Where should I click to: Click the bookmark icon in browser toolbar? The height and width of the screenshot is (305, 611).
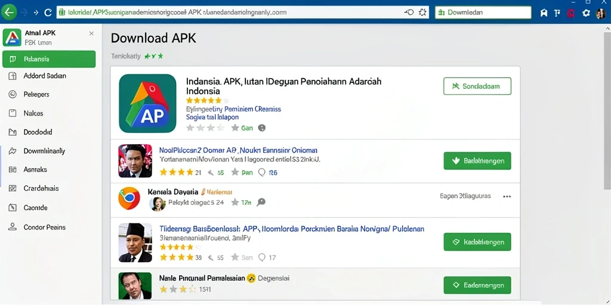coord(544,13)
